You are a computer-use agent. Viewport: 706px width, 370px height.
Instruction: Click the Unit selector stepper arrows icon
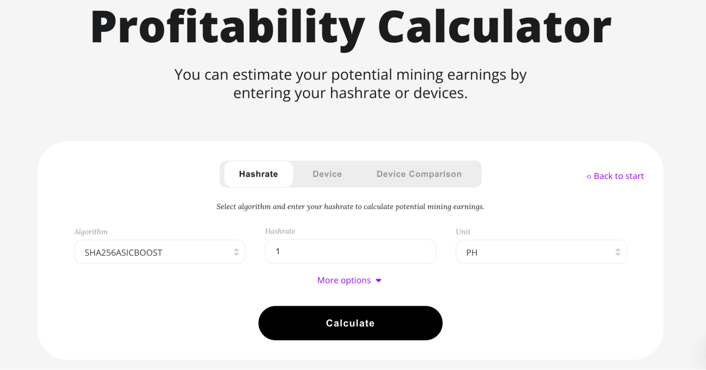[617, 251]
